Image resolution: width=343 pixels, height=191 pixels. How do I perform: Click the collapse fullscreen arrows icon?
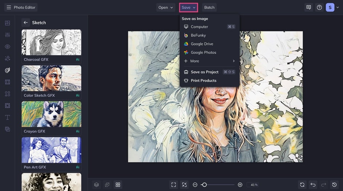(185, 185)
